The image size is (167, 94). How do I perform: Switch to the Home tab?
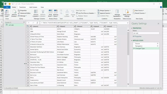(x=14, y=7)
